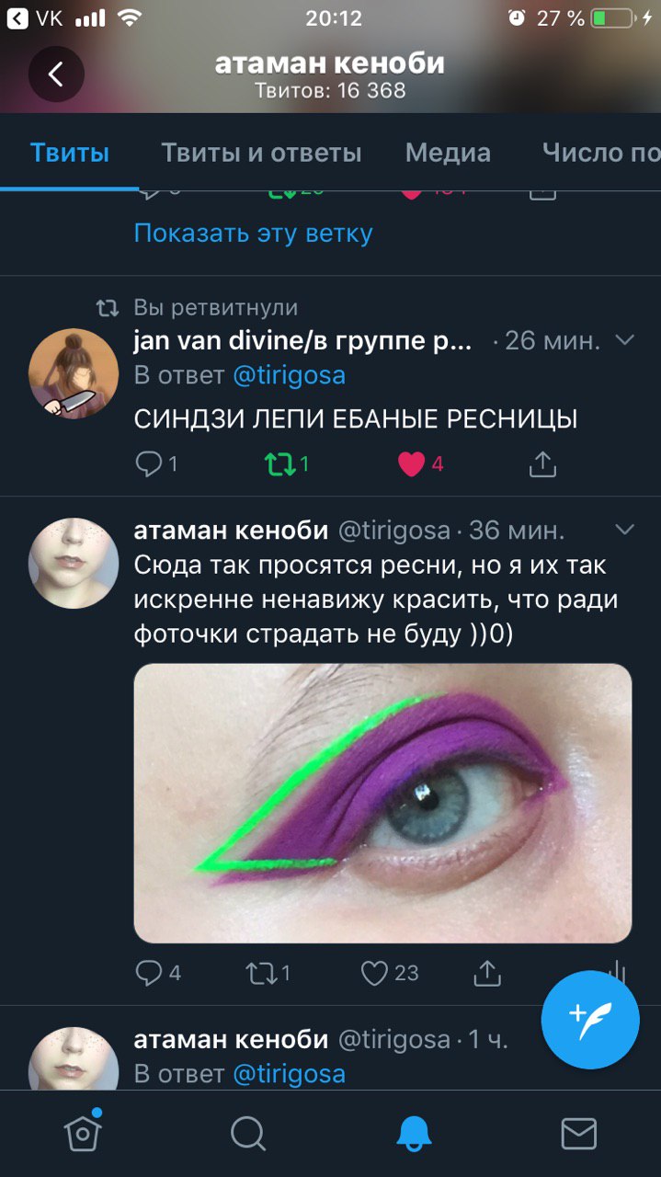Share the jan van divine tweet
This screenshot has height=1177, width=661.
pos(543,464)
